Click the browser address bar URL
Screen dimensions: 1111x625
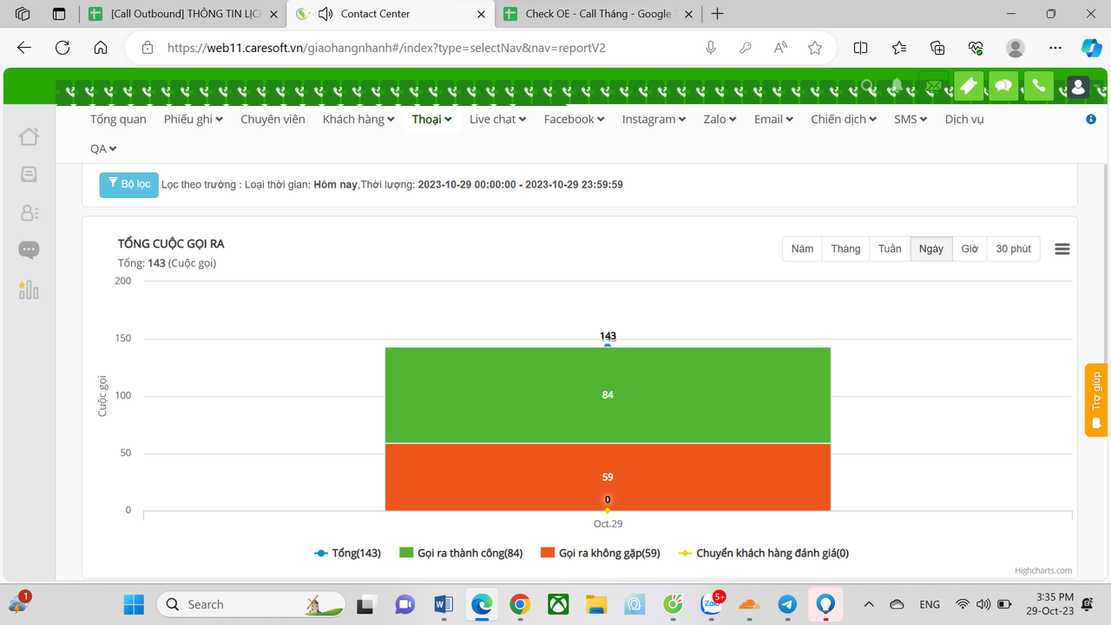point(386,48)
